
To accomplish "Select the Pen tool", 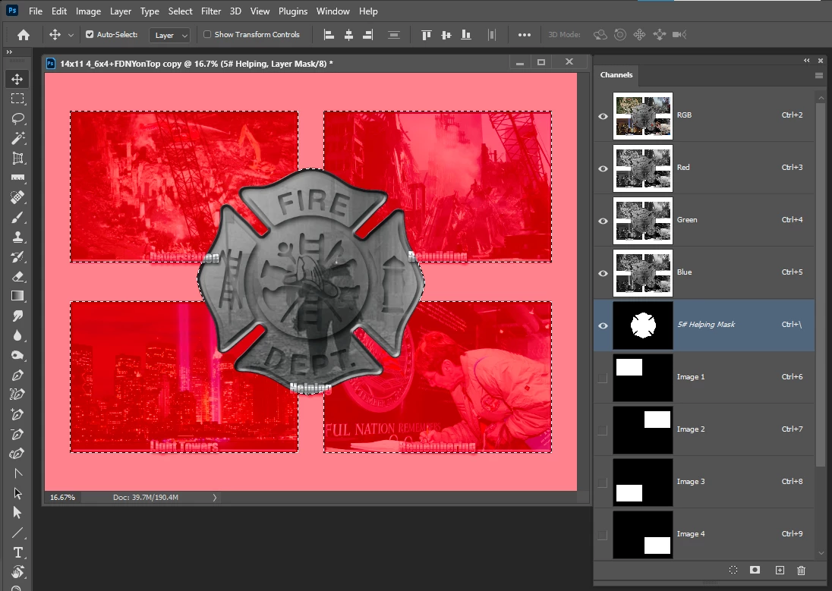I will (x=17, y=375).
